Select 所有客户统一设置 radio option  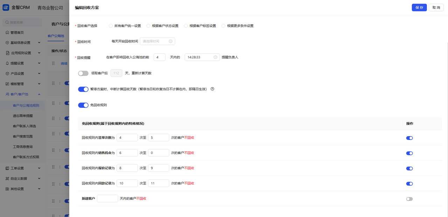111,26
